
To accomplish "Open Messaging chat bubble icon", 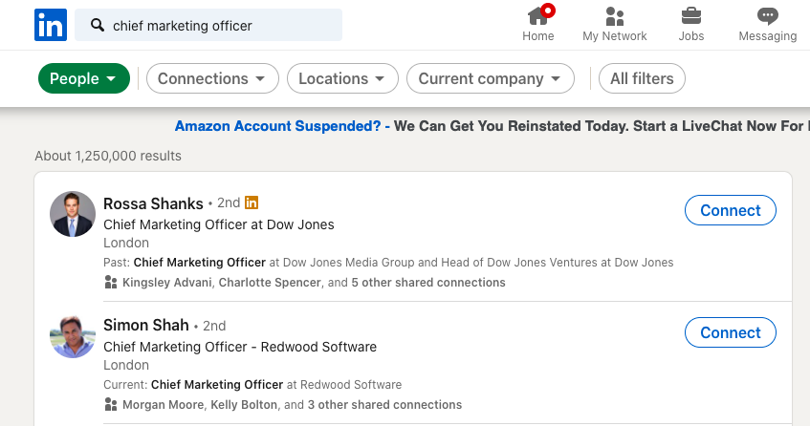I will coord(767,17).
